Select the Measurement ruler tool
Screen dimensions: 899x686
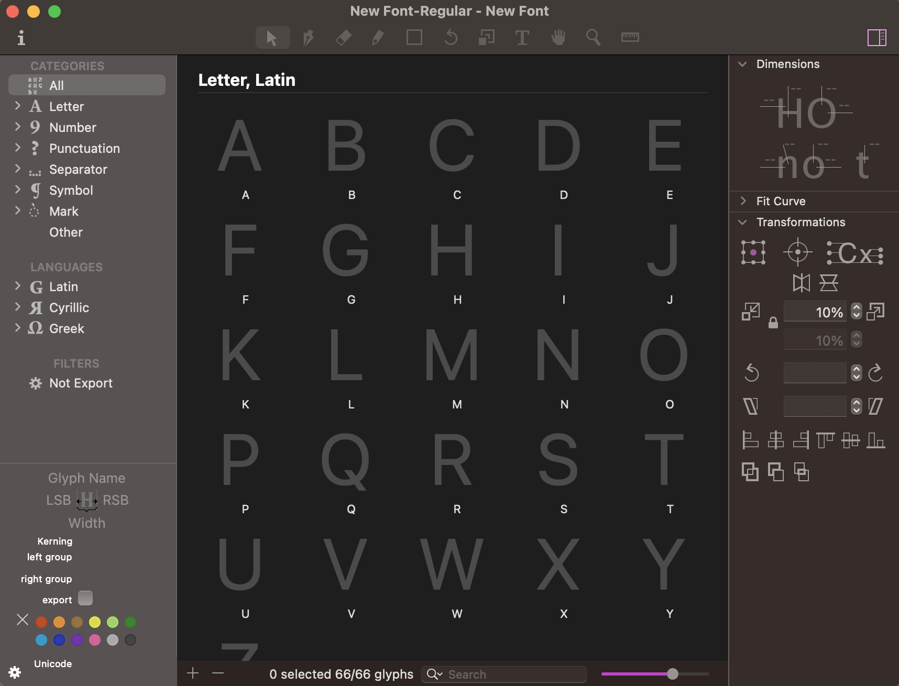630,37
